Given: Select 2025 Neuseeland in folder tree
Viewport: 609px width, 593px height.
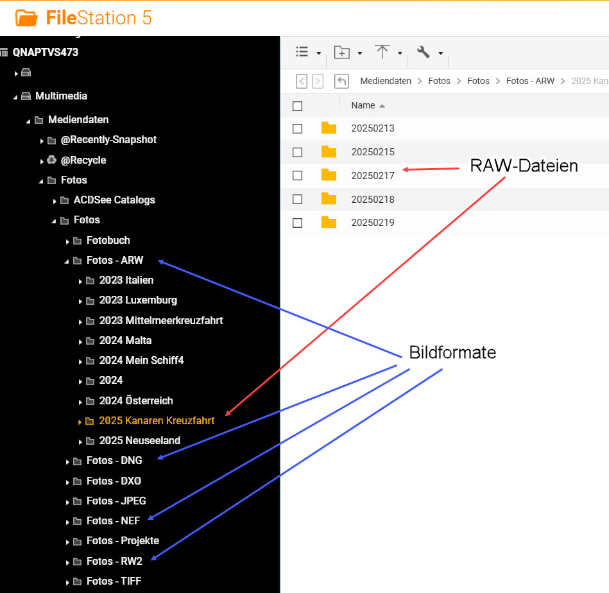Looking at the screenshot, I should tap(139, 441).
